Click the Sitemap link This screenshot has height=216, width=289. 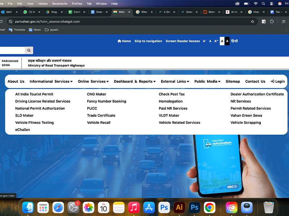coord(233,81)
